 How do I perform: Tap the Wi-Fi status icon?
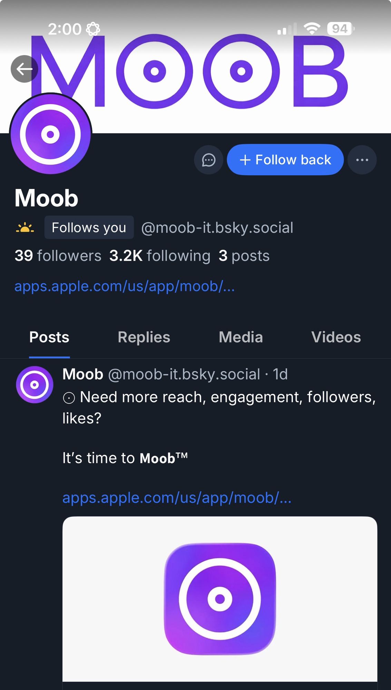pos(312,29)
